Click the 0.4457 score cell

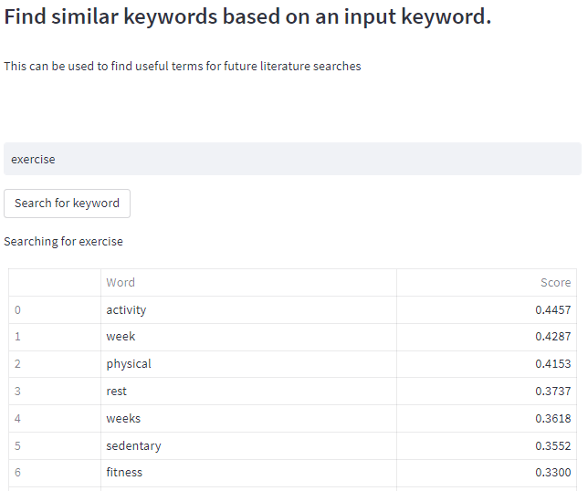486,310
